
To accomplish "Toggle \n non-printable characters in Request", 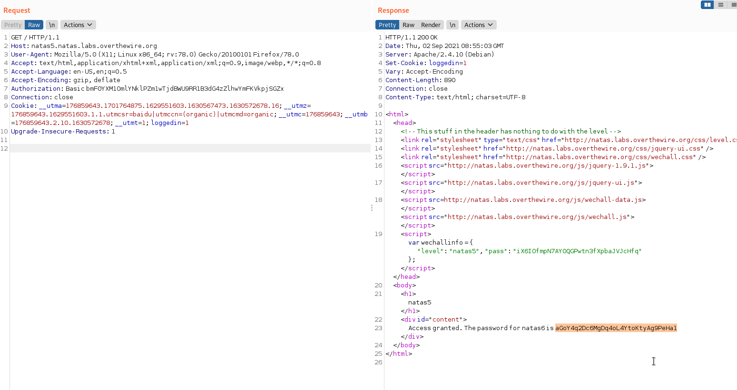I will (52, 25).
